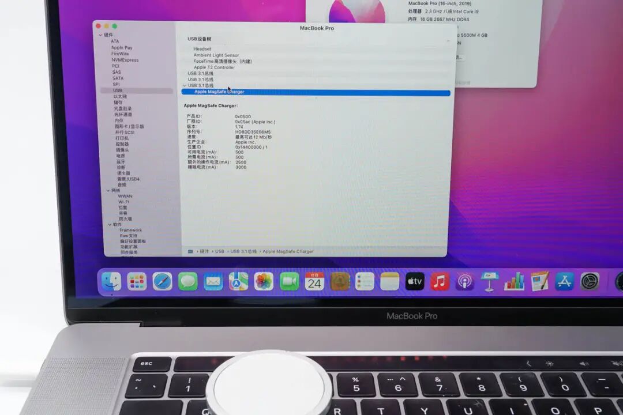The width and height of the screenshot is (623, 415).
Task: Launch Safari from the Dock
Action: click(x=163, y=281)
